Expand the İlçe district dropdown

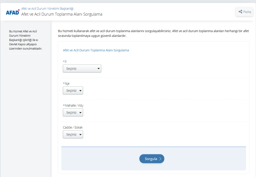[x=73, y=90]
